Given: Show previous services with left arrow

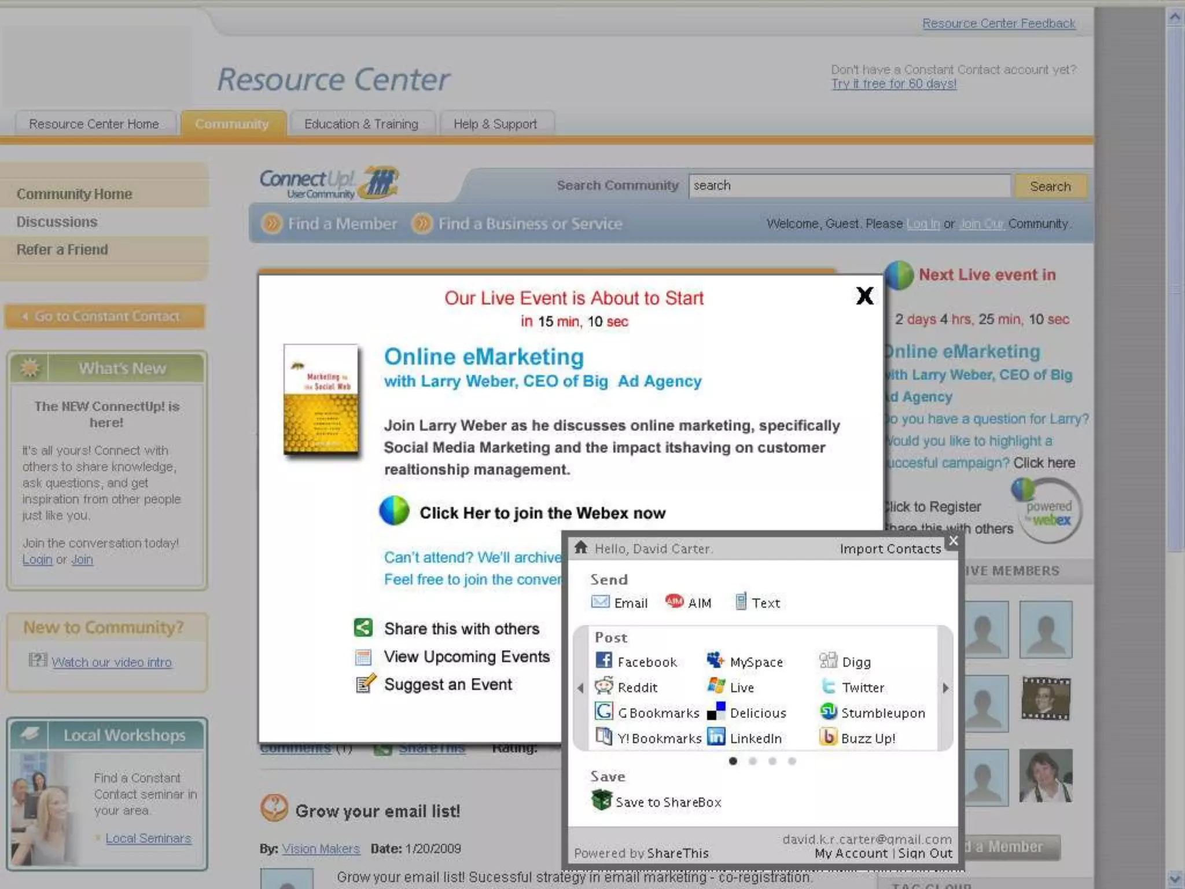Looking at the screenshot, I should tap(580, 688).
